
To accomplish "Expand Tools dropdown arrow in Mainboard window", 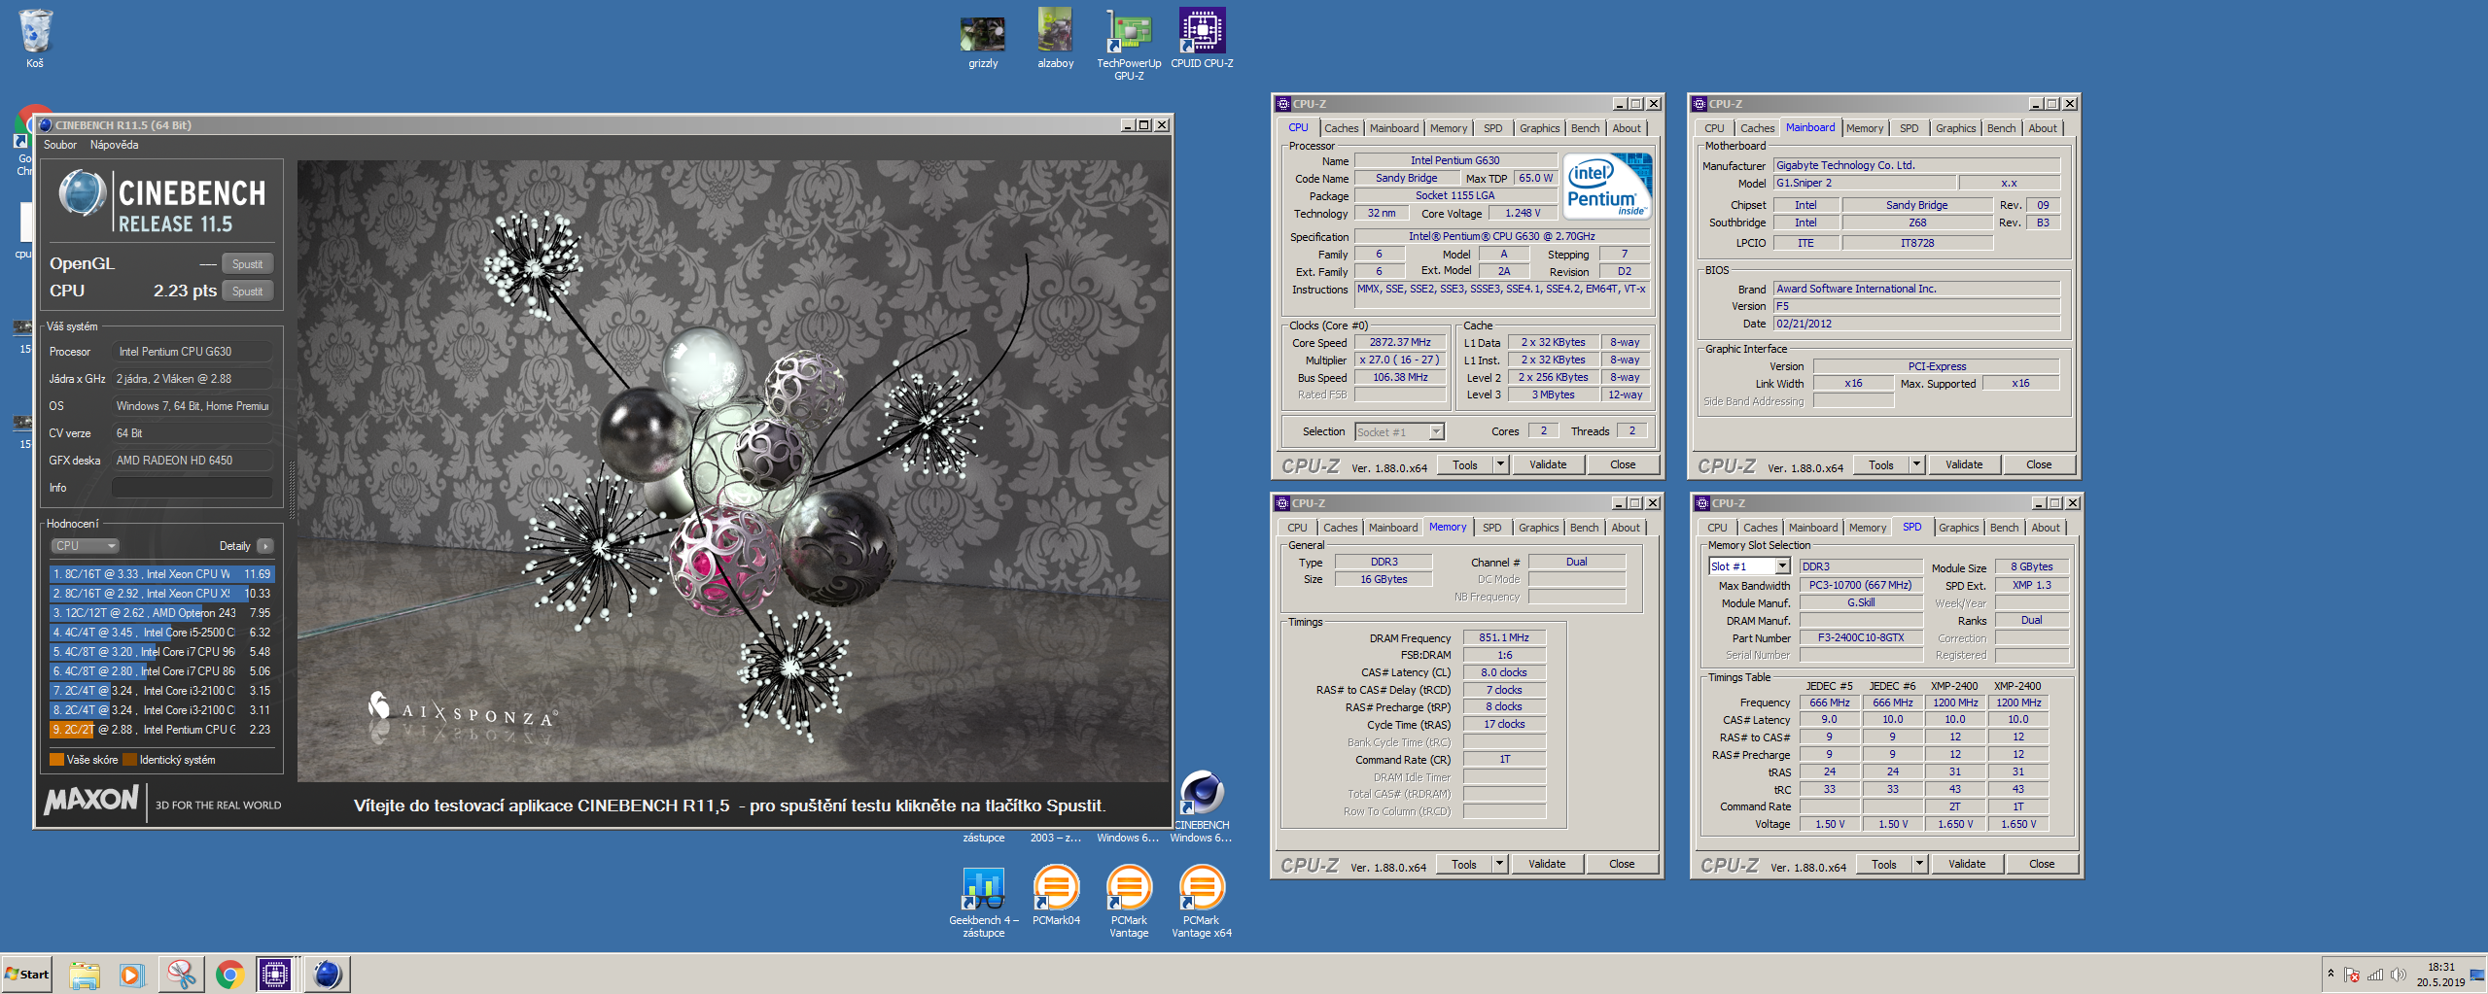I will coord(1916,464).
